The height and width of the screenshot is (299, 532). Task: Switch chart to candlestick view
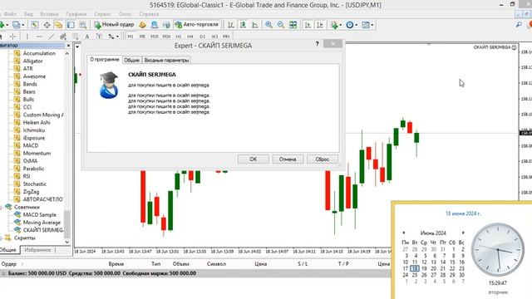point(243,25)
